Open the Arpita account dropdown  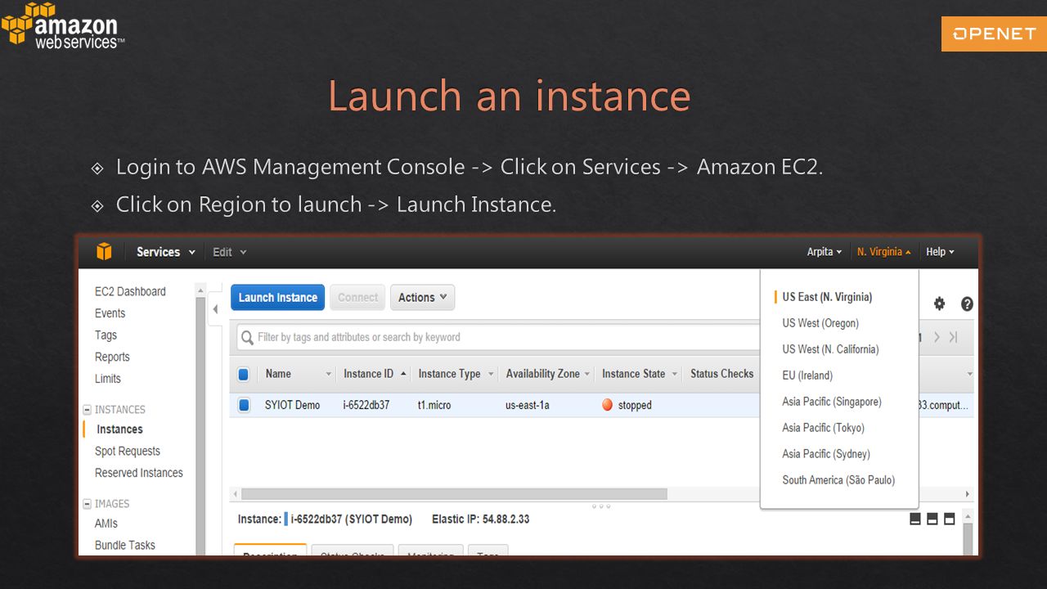(824, 252)
